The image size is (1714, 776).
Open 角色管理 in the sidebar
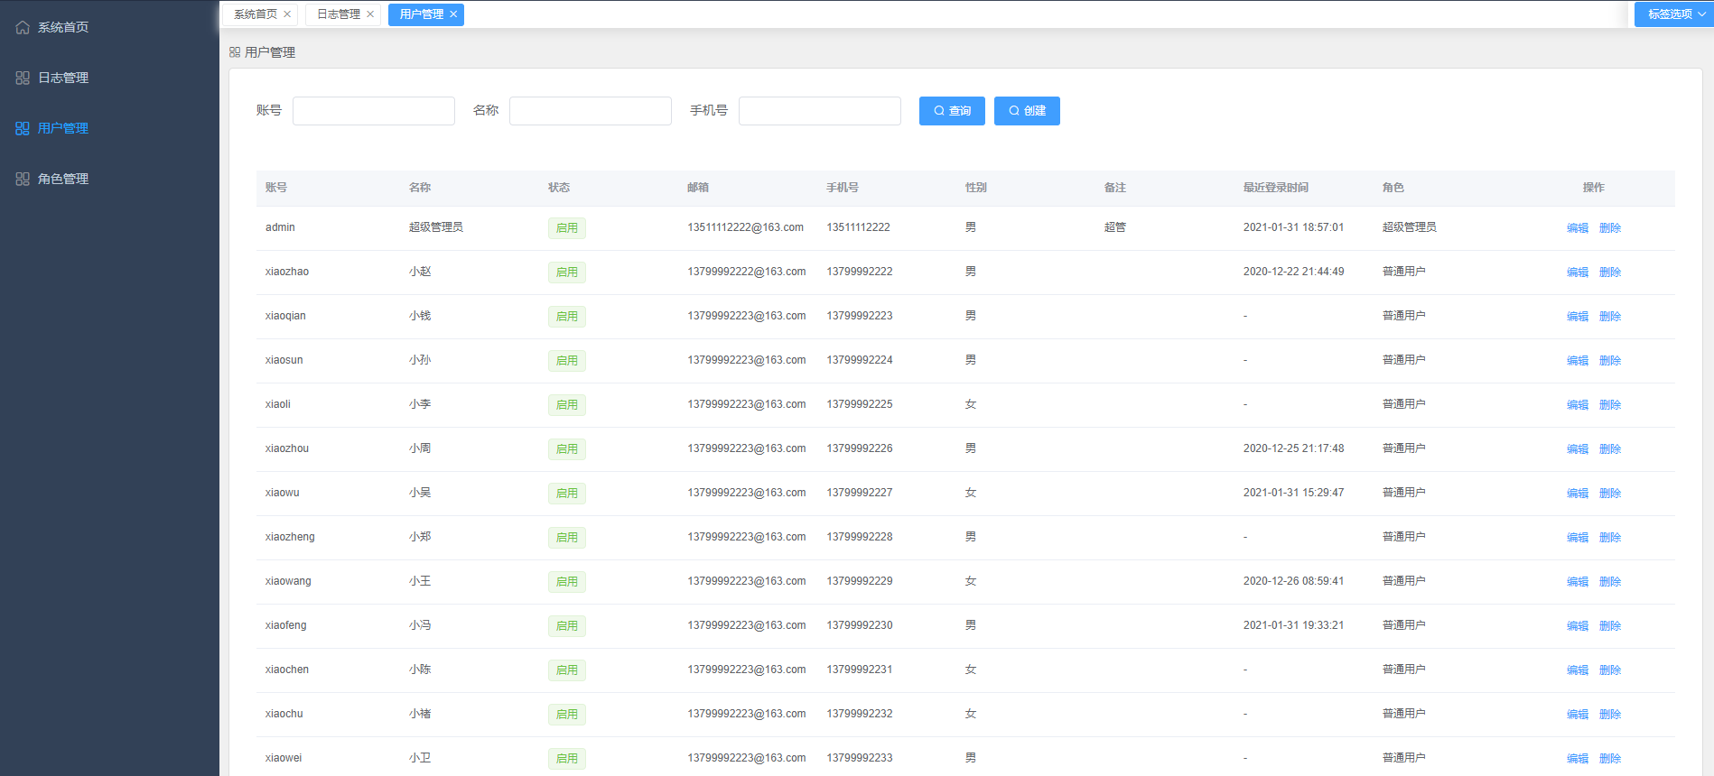(109, 179)
